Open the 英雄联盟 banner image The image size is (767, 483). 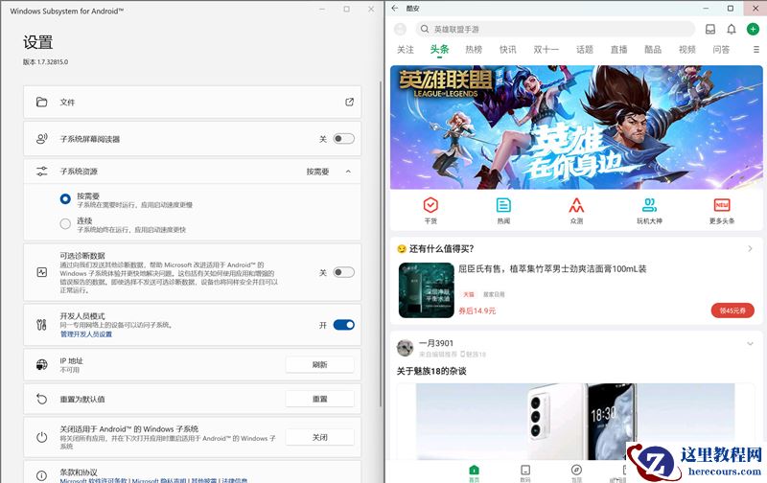576,127
